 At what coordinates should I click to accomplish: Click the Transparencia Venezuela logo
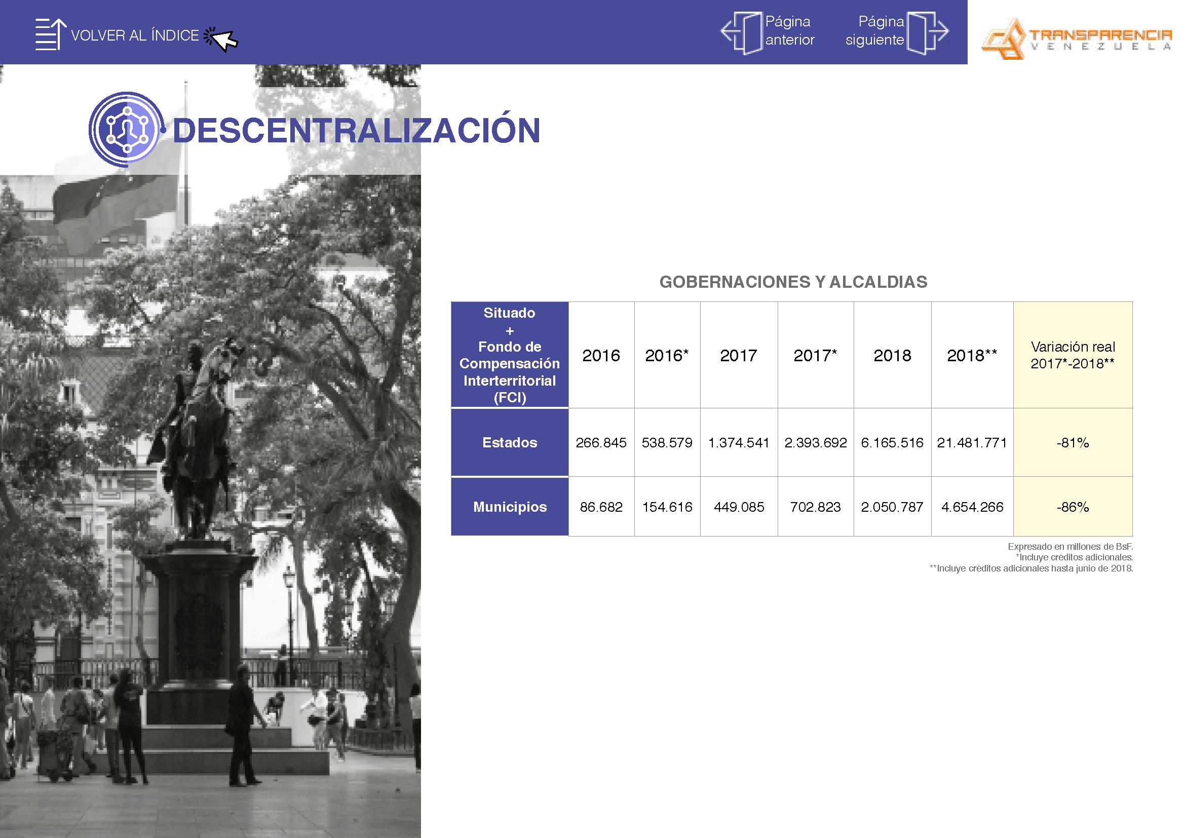1076,39
